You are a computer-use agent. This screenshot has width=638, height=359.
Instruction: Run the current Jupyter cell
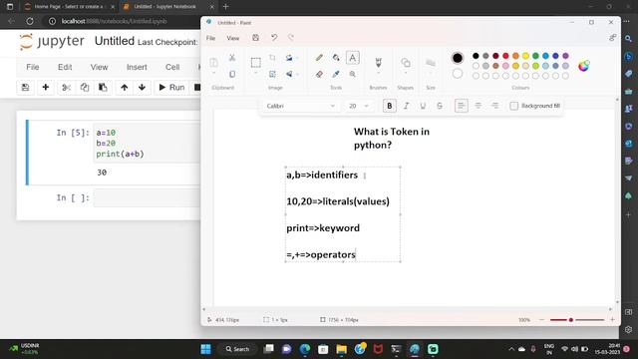[171, 87]
